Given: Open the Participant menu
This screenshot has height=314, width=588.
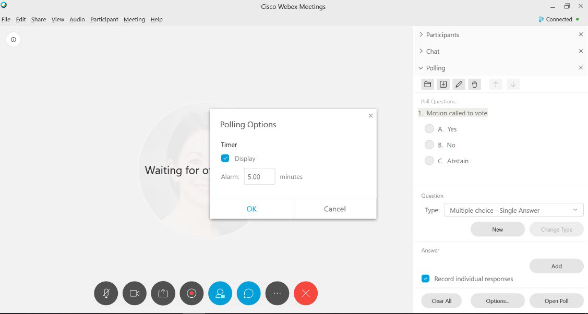Looking at the screenshot, I should 104,19.
